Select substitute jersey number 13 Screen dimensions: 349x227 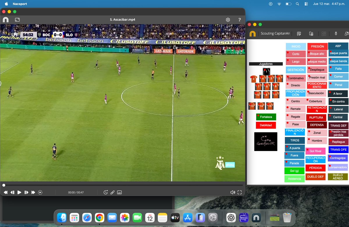(252, 106)
